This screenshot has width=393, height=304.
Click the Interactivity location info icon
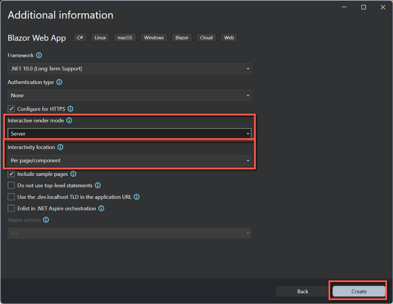[60, 147]
